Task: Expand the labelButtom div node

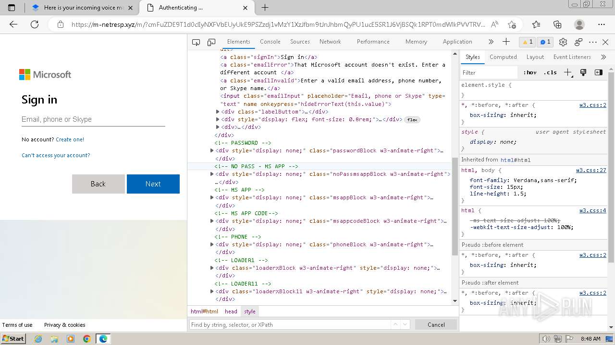Action: pos(218,112)
